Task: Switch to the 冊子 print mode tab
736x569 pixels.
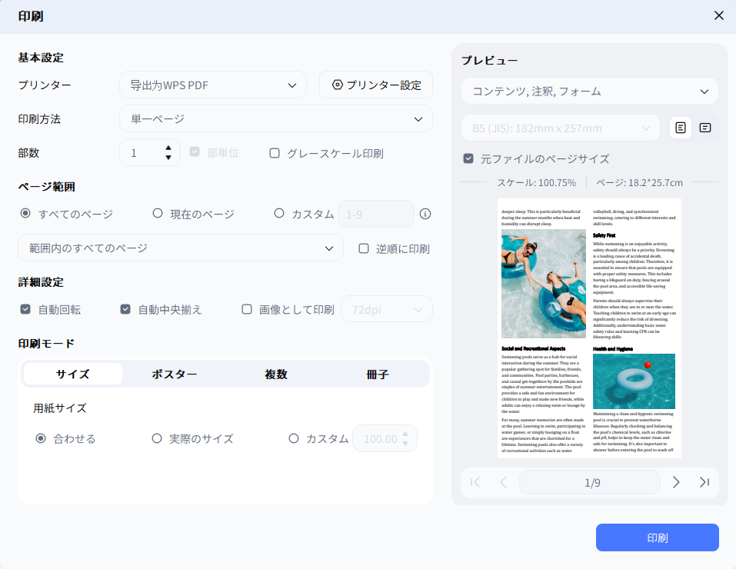Action: coord(378,374)
